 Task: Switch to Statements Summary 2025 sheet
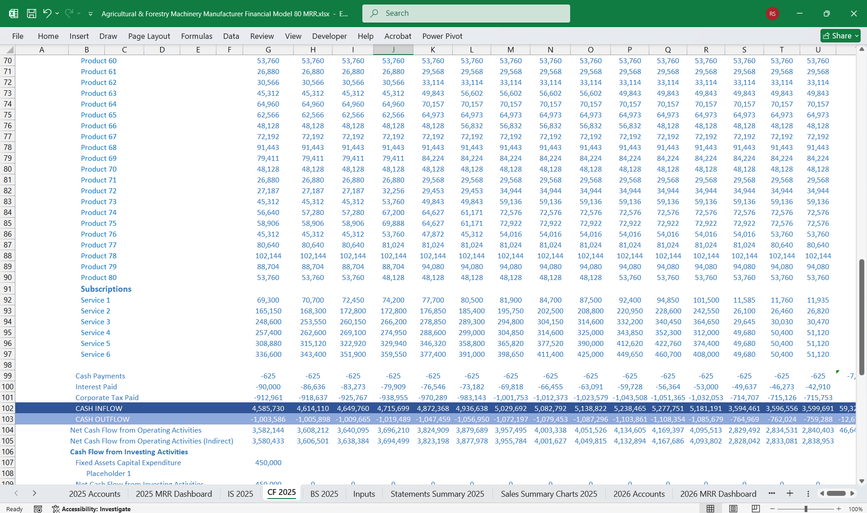[437, 494]
